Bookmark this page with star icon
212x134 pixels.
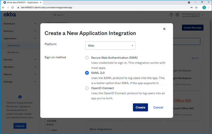pyautogui.click(x=196, y=7)
